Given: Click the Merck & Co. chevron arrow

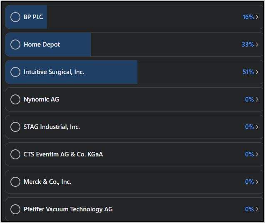Looking at the screenshot, I should point(257,182).
